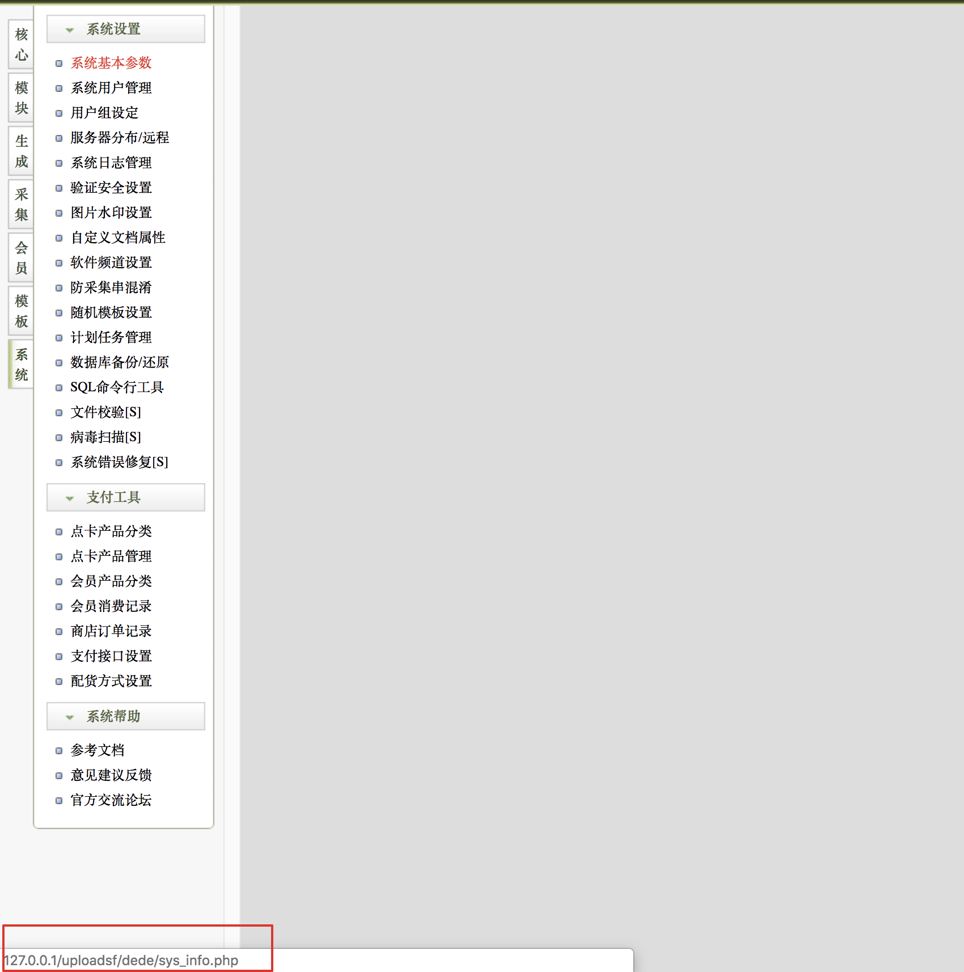Click bullet icon next to 参考文档
The image size is (964, 972).
coord(59,751)
